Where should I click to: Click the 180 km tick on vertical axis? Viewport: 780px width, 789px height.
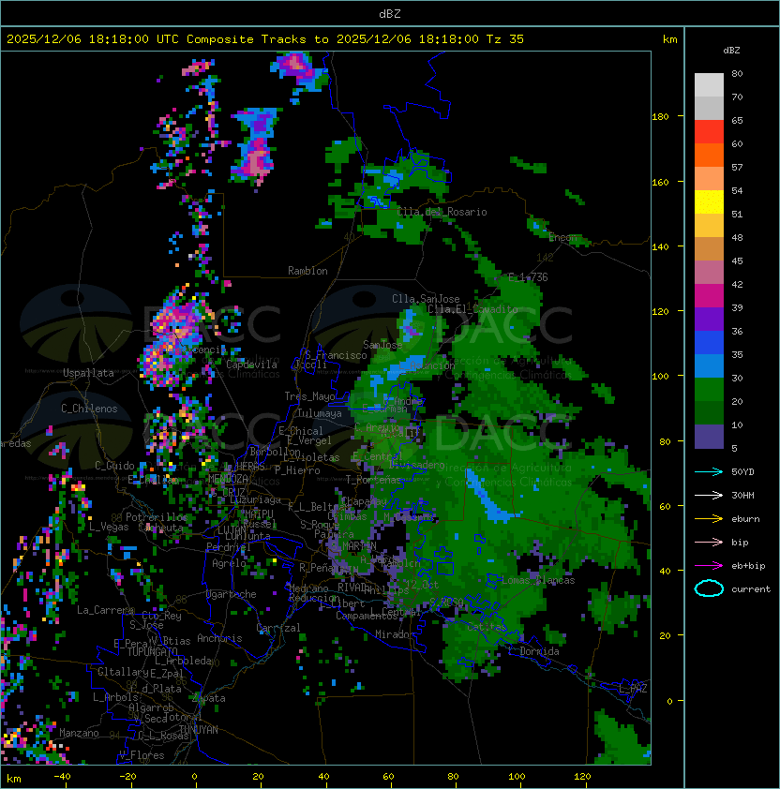pos(660,117)
